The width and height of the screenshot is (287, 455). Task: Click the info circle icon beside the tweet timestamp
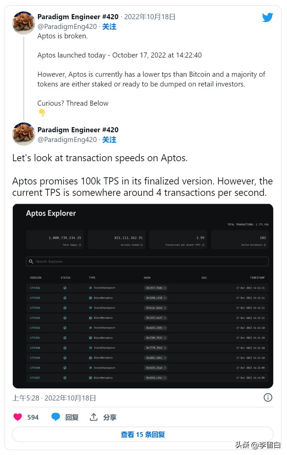click(x=268, y=397)
